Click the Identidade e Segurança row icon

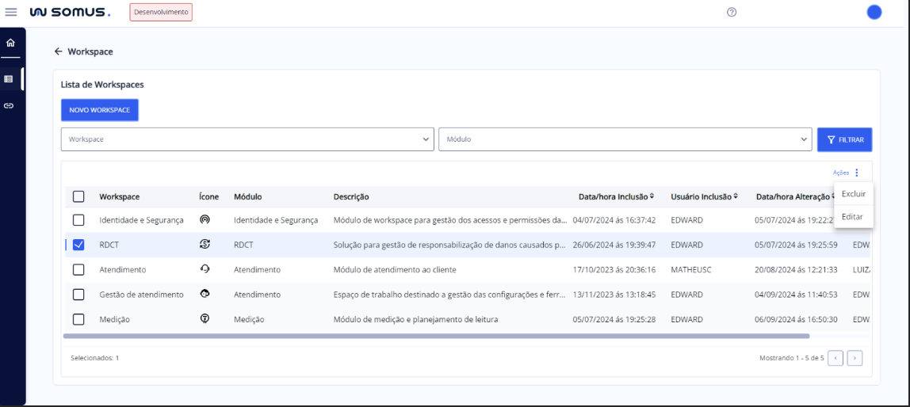tap(205, 220)
